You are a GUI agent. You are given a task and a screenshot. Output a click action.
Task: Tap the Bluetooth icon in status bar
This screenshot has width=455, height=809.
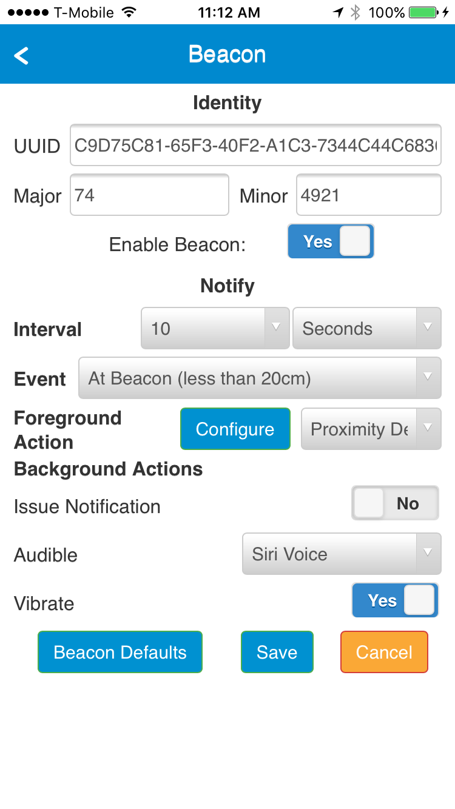pyautogui.click(x=356, y=12)
